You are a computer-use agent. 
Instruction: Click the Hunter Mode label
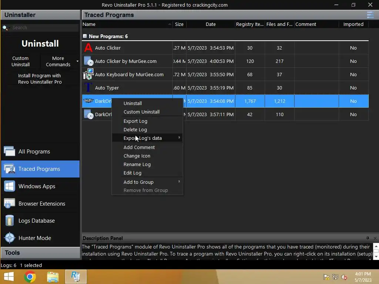(x=35, y=238)
